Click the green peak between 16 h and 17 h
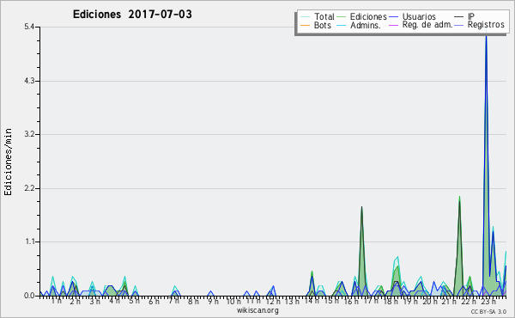The image size is (515, 318). pos(361,252)
